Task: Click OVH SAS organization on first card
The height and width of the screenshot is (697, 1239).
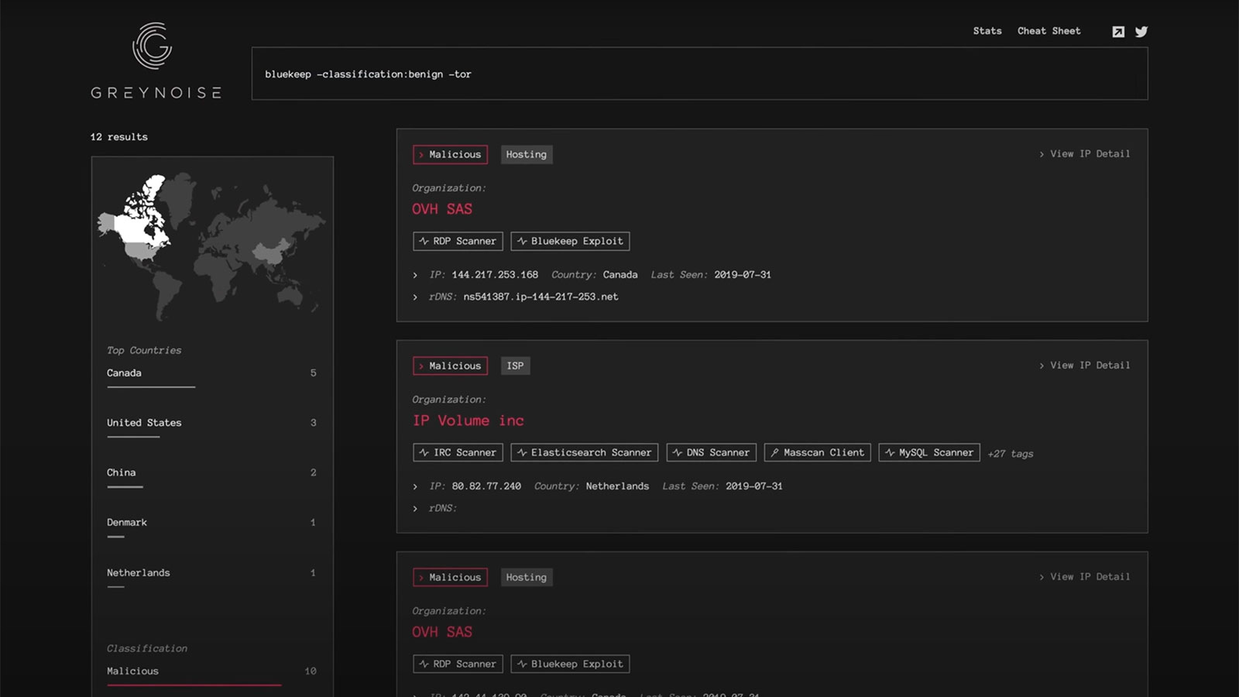Action: point(442,209)
